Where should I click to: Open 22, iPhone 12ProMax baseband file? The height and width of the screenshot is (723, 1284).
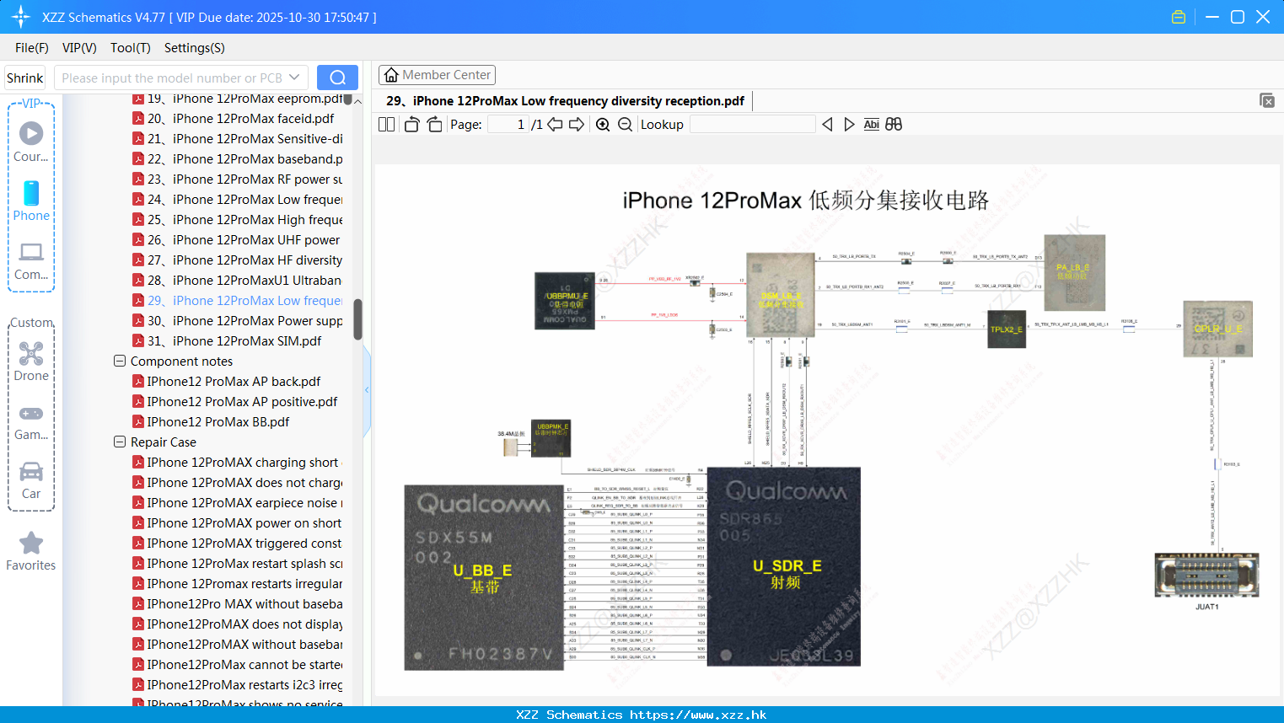pyautogui.click(x=238, y=159)
